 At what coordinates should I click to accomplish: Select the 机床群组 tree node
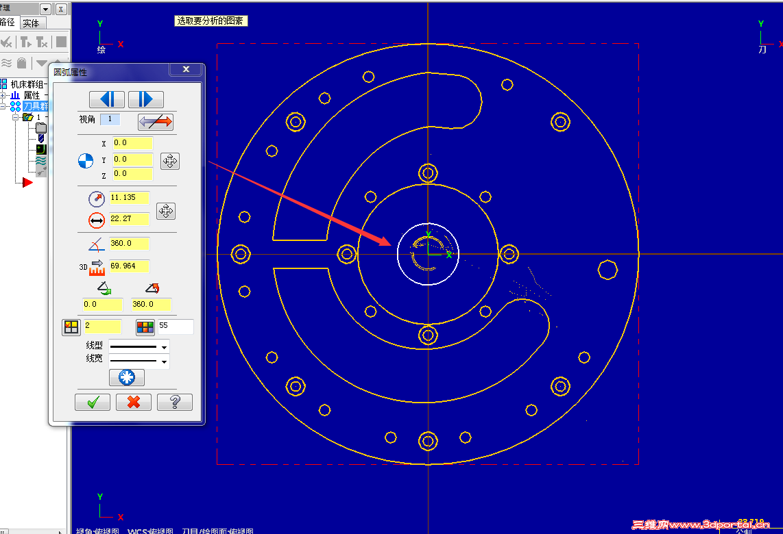click(28, 84)
